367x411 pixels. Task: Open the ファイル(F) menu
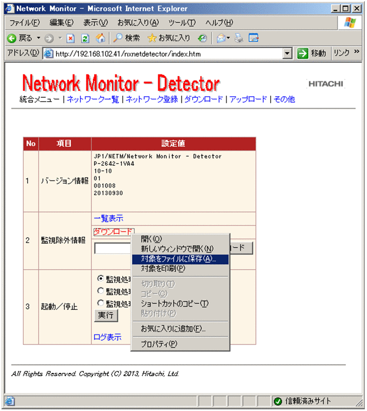[x=24, y=23]
